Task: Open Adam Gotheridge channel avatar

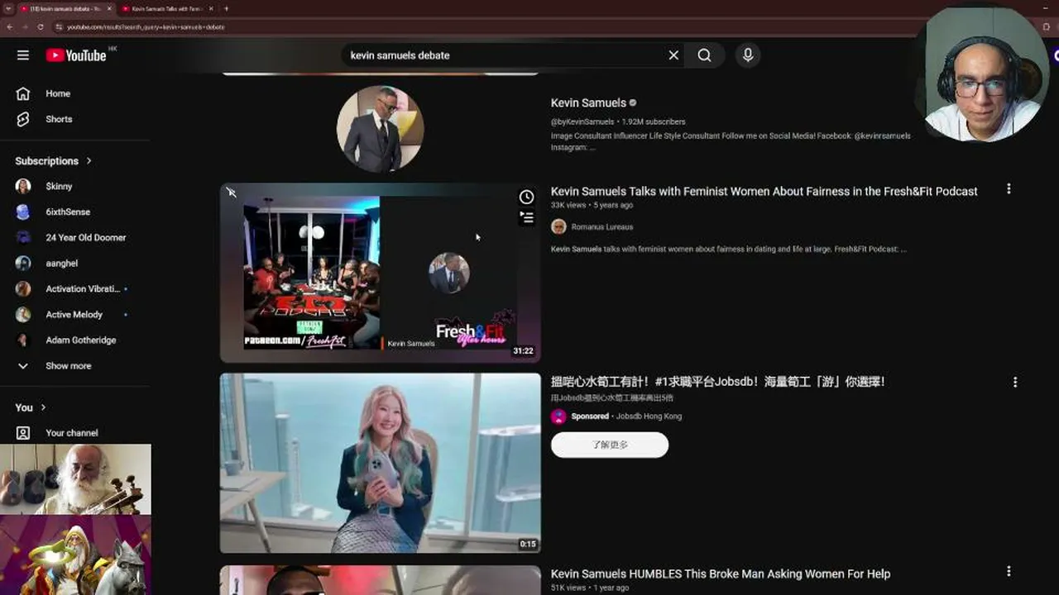Action: click(23, 340)
